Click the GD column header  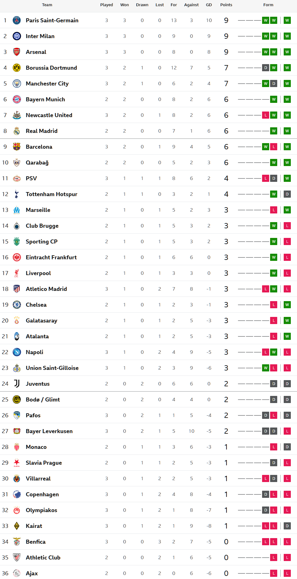click(209, 5)
